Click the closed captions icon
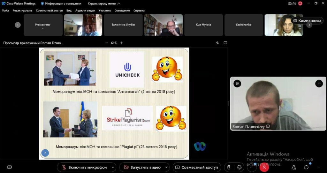The image size is (327, 173). point(10,167)
